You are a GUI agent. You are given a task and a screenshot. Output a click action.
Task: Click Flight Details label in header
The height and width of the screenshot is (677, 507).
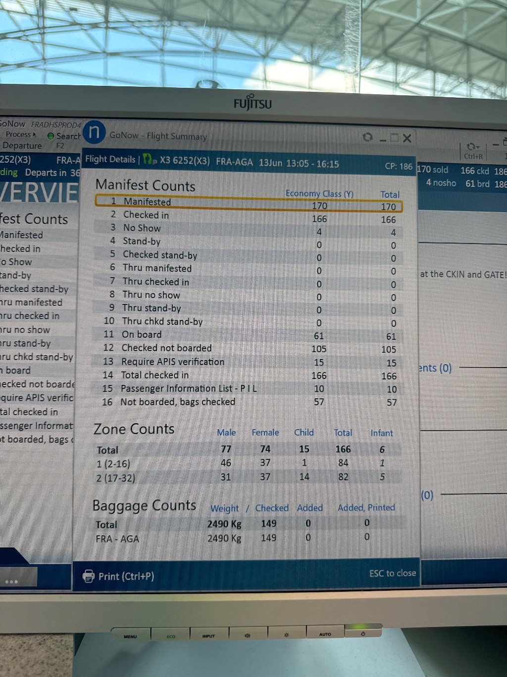point(110,159)
